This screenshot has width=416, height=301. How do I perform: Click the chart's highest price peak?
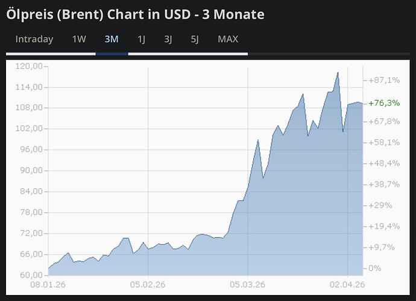[338, 72]
